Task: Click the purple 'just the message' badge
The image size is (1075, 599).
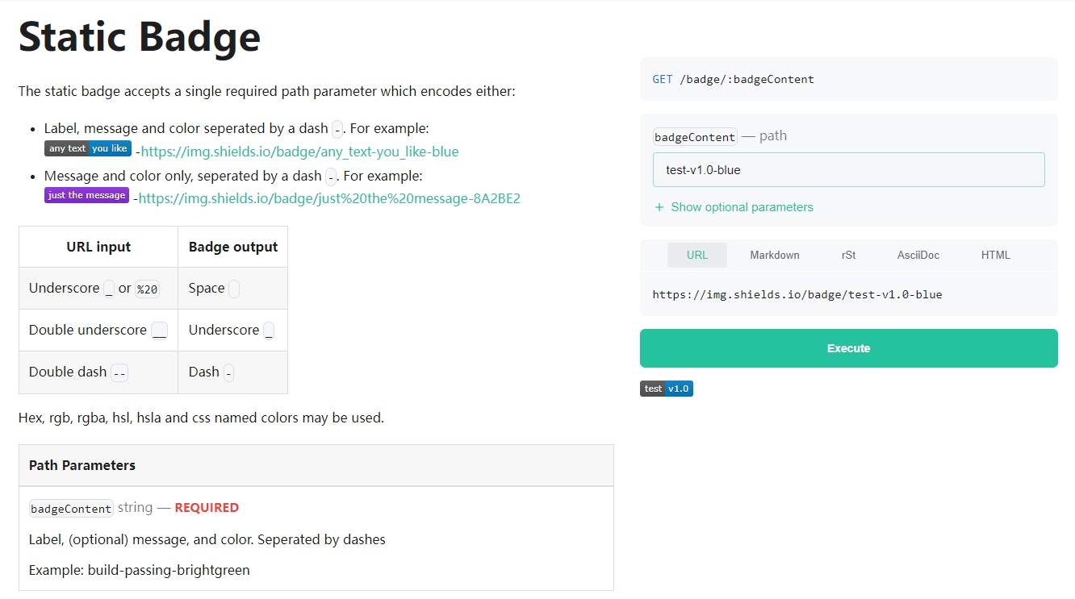Action: (x=86, y=195)
